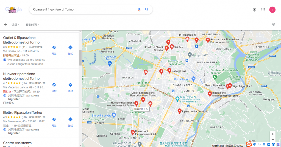This screenshot has width=281, height=147.
Task: Click the scroll down arrow of results list
Action: tap(80, 145)
